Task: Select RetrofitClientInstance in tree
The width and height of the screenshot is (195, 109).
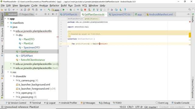Action: coord(33,60)
